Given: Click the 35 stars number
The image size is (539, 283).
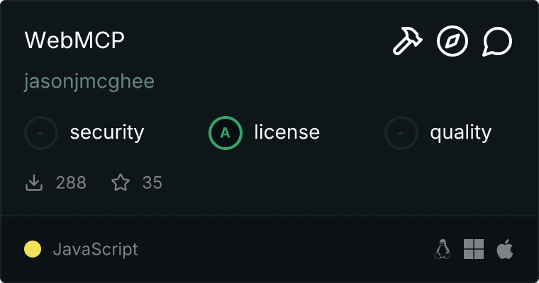Looking at the screenshot, I should click(152, 183).
